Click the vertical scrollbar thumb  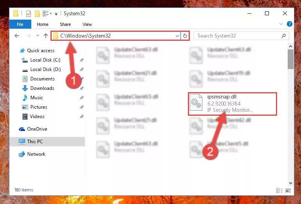290,59
